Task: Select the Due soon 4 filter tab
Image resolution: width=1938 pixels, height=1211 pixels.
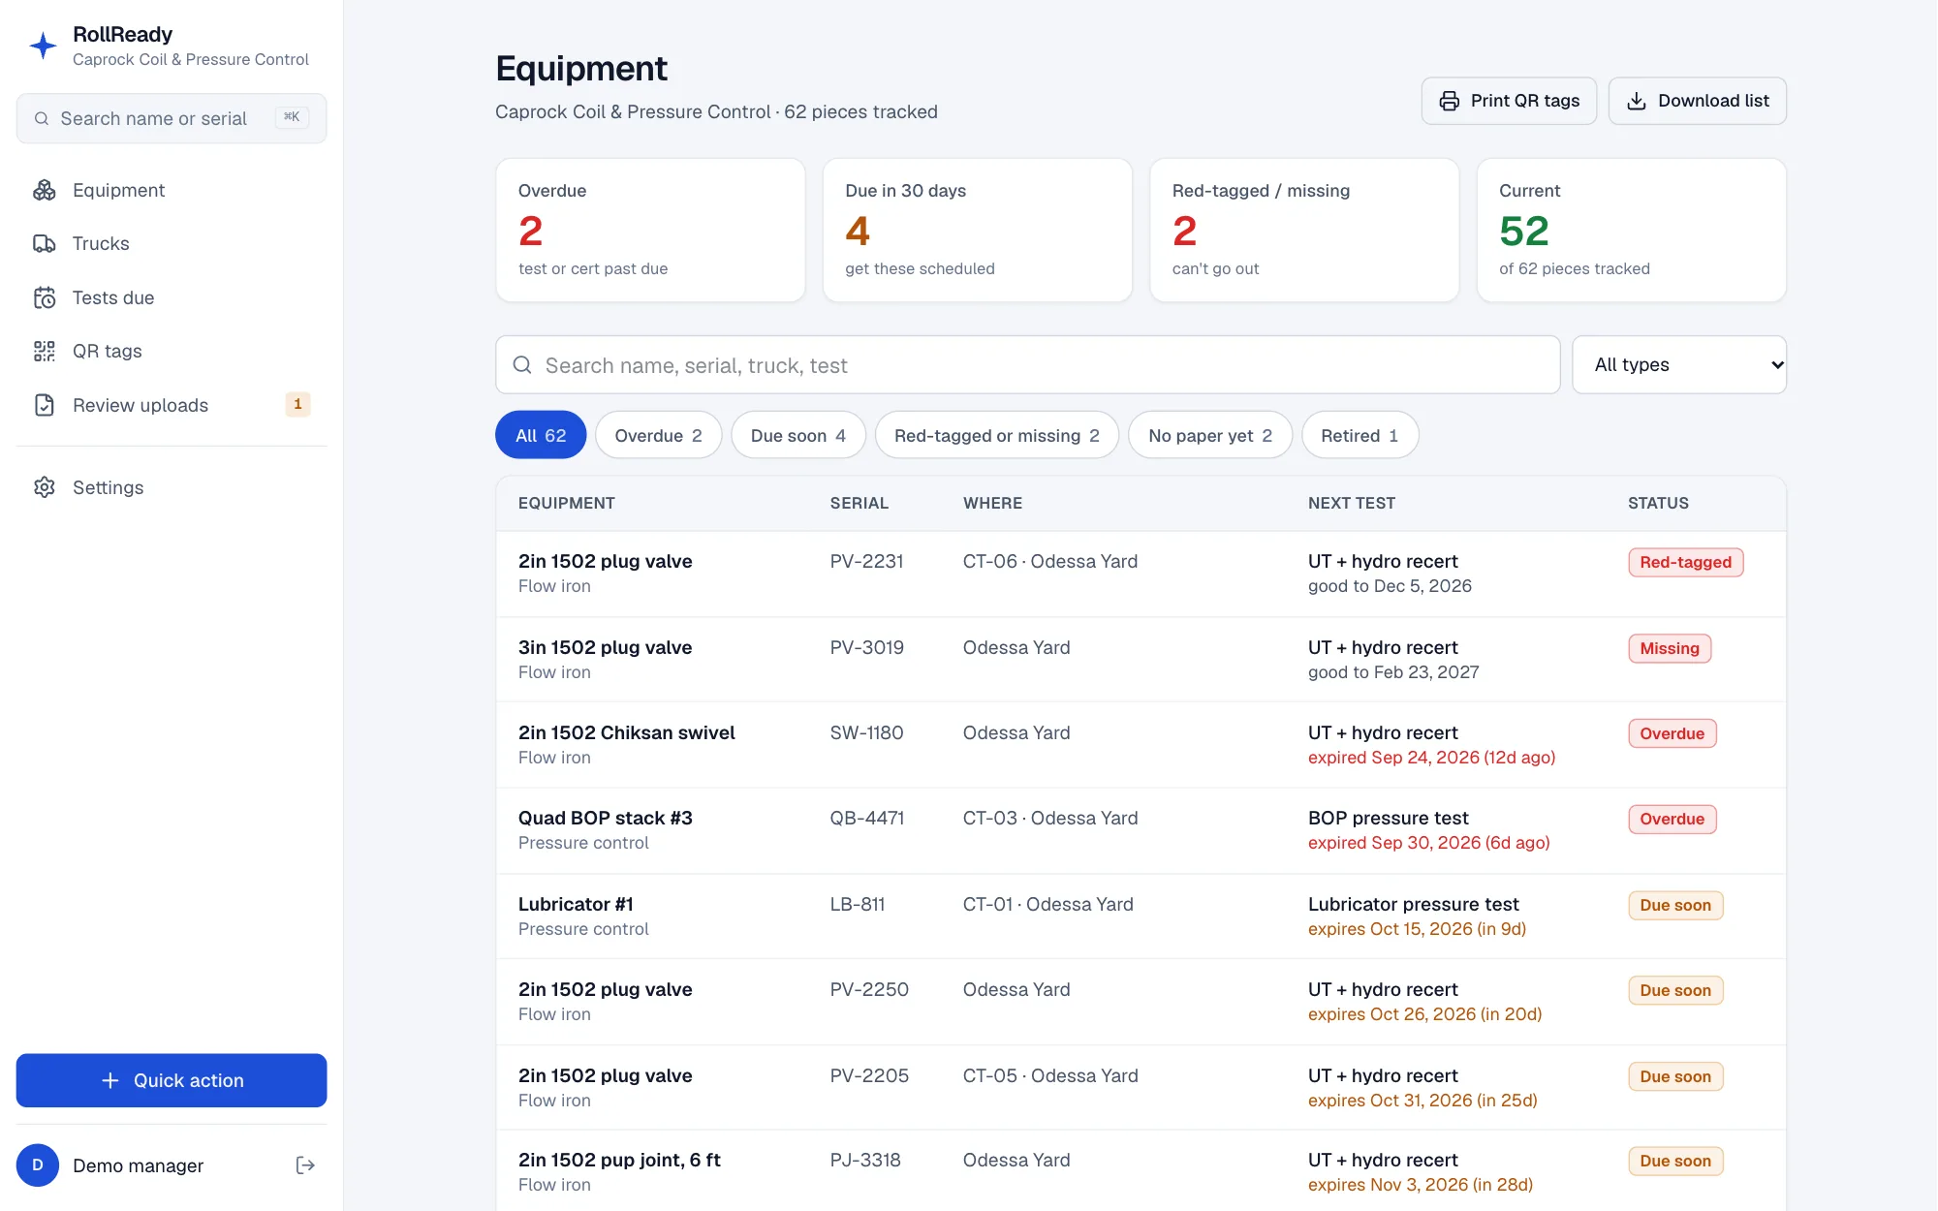Action: 798,435
